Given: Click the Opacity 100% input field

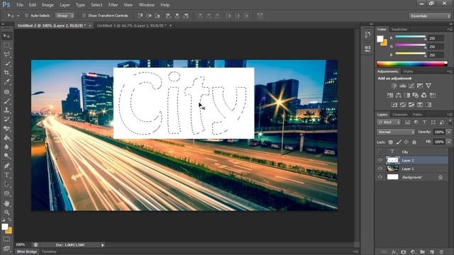Looking at the screenshot, I should tap(439, 132).
